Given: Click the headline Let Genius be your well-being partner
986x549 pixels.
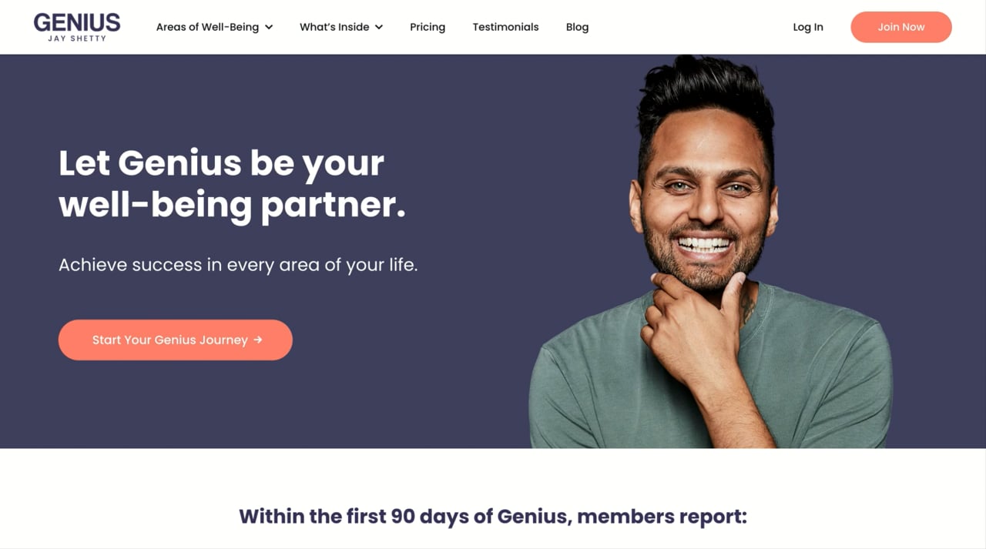Looking at the screenshot, I should coord(232,183).
